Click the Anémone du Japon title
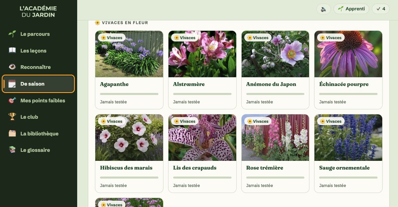The width and height of the screenshot is (398, 207). click(x=271, y=84)
